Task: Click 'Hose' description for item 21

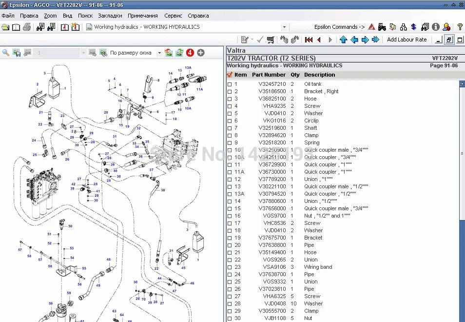Action: [x=310, y=252]
